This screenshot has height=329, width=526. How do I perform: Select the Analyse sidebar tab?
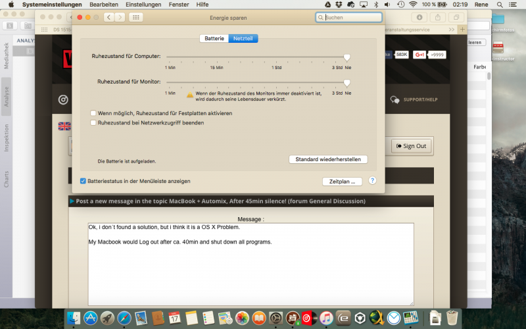(6, 97)
